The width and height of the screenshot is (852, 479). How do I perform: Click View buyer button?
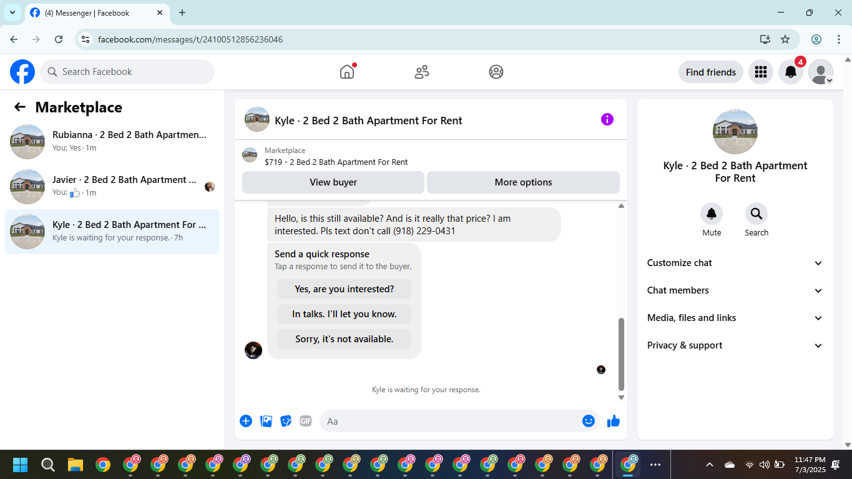[333, 182]
